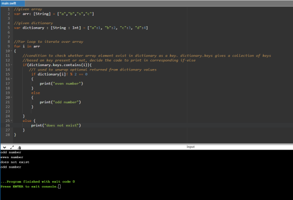Click line number 28 in the gutter
The image size is (293, 200).
click(x=8, y=135)
